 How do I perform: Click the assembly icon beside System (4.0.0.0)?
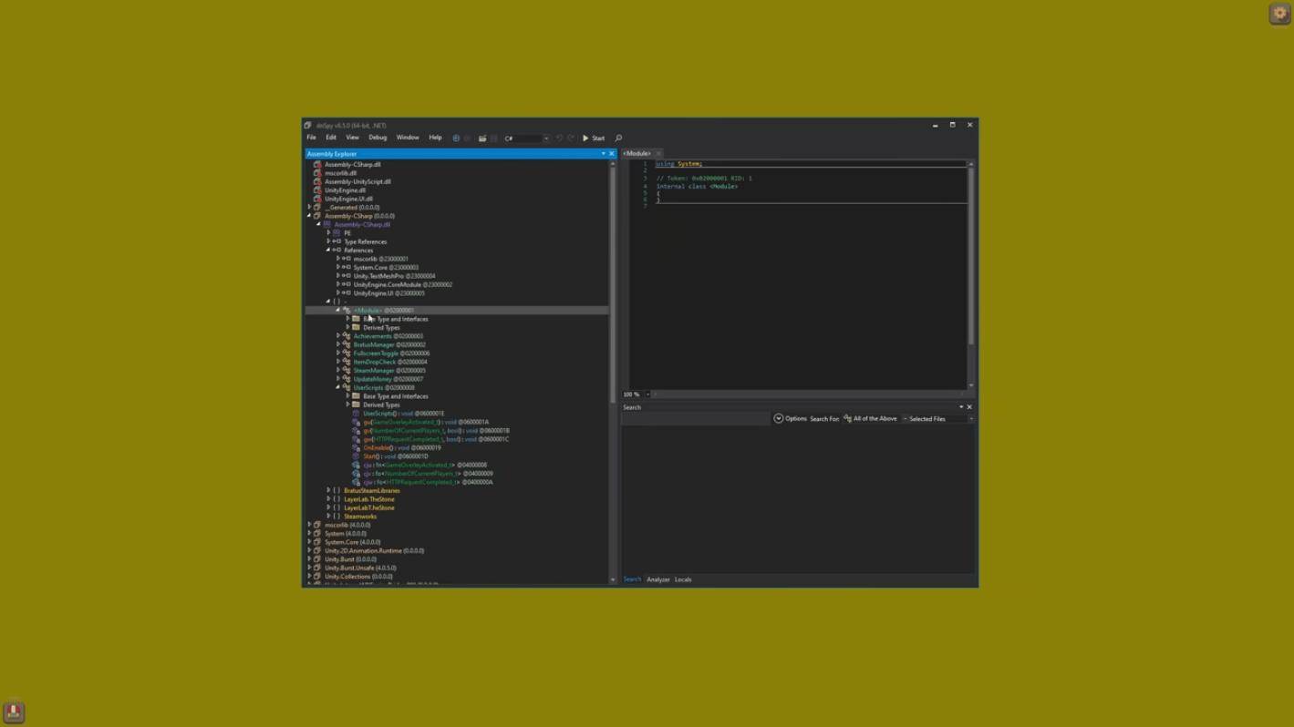[317, 534]
